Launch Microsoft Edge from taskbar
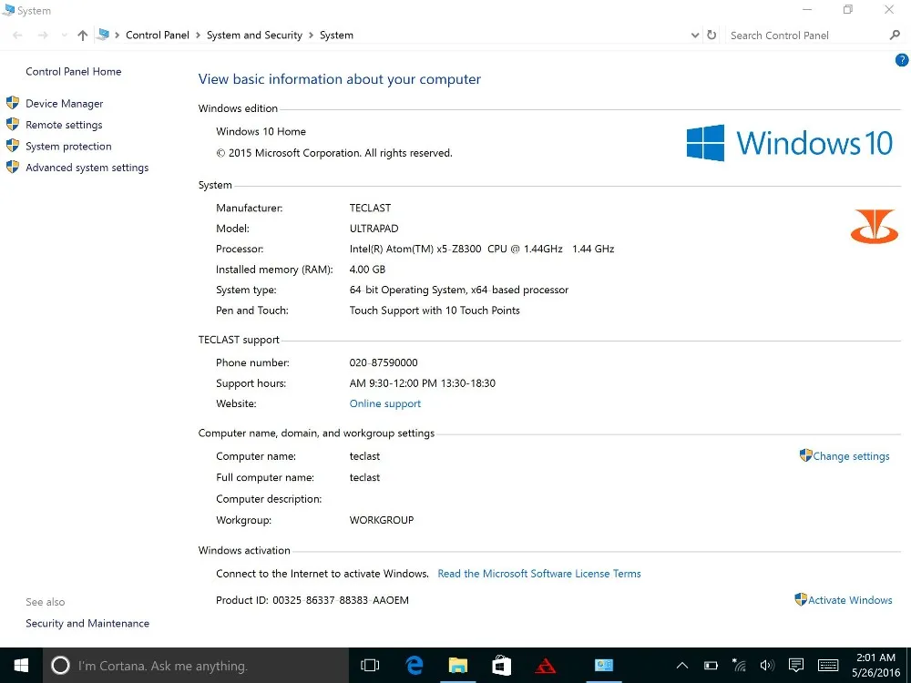 [415, 666]
